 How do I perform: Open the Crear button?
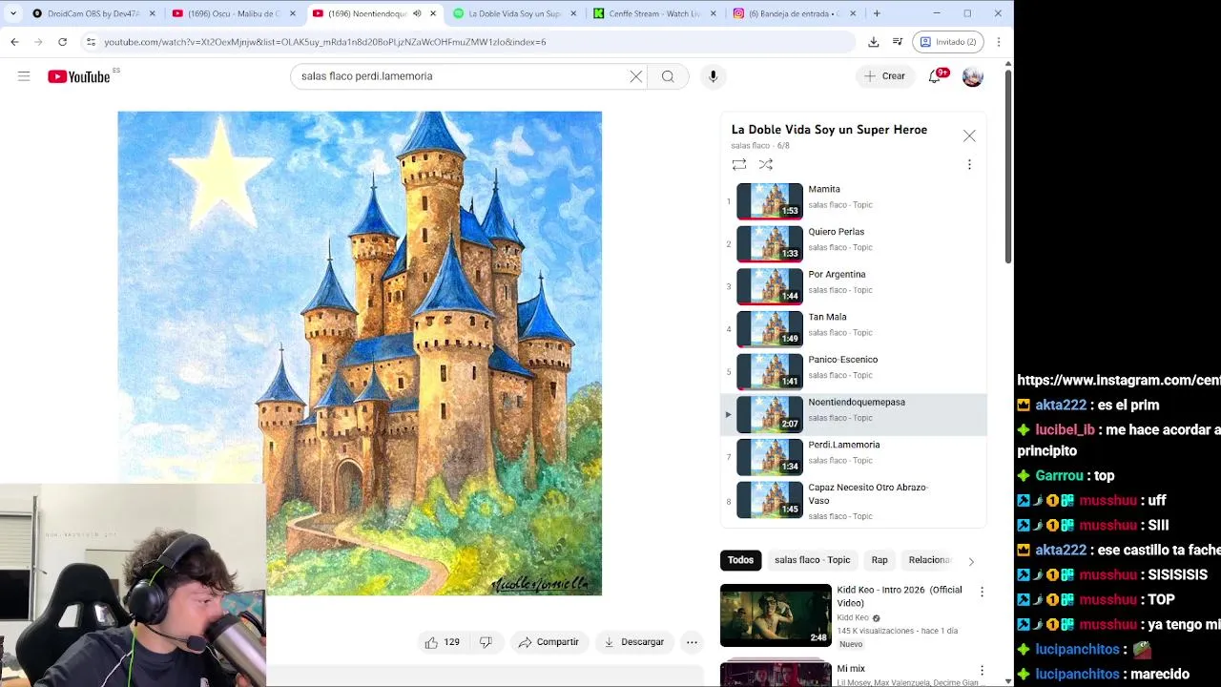click(884, 76)
